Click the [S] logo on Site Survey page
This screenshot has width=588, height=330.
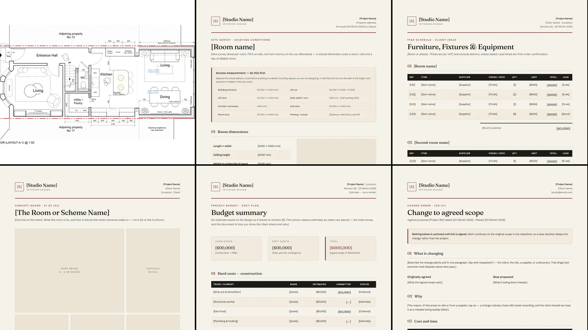tap(215, 21)
